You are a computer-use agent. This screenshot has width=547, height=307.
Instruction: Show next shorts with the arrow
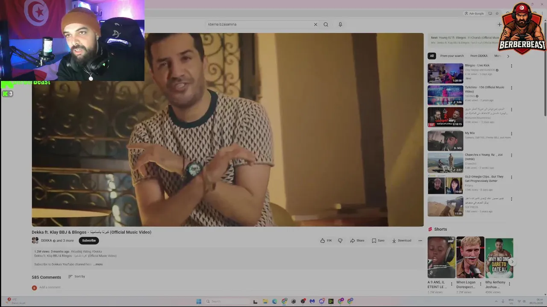pos(512,262)
